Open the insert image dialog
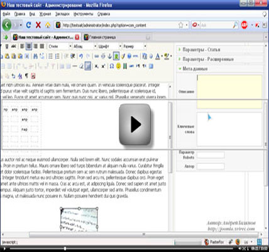269x252 pixels. click(116, 56)
